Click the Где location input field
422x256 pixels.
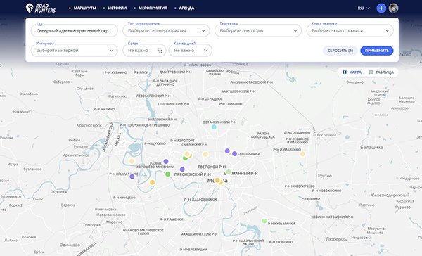point(75,30)
